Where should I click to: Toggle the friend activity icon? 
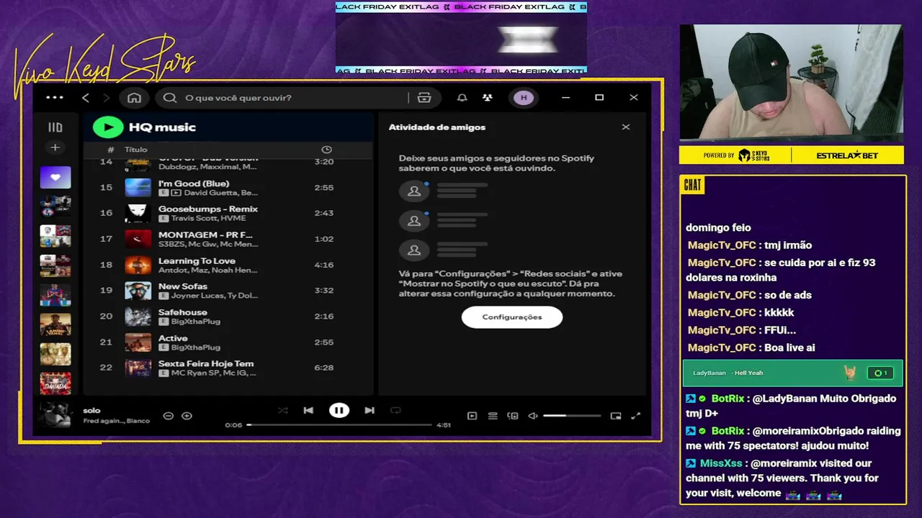pyautogui.click(x=488, y=98)
